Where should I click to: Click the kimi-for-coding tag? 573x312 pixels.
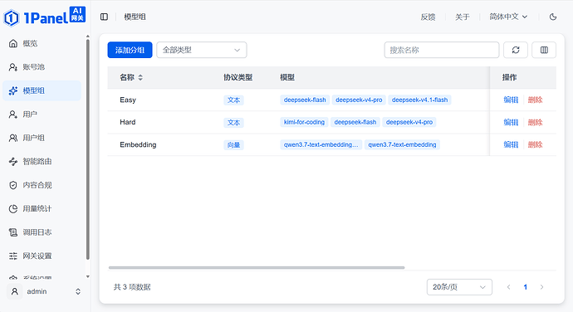[304, 122]
